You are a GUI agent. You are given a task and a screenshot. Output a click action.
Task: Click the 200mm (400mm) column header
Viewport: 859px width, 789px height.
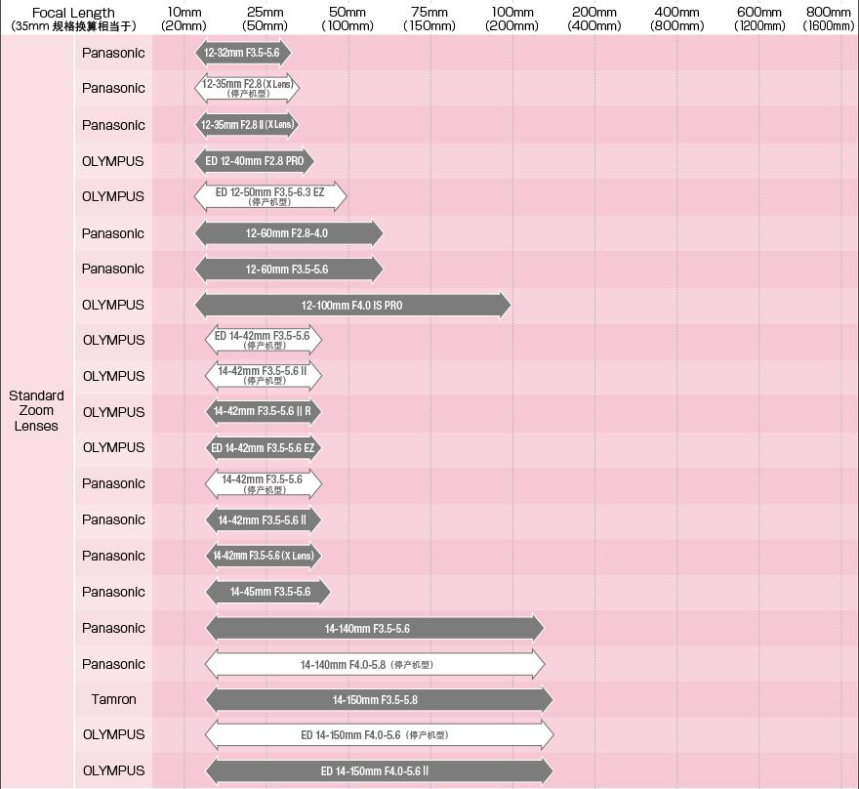click(x=594, y=19)
